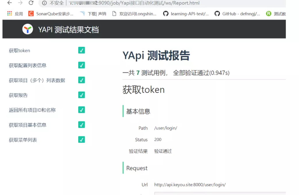The height and width of the screenshot is (195, 299).
Task: Open the 下载|声纳 bookmark
Action: 93,13
